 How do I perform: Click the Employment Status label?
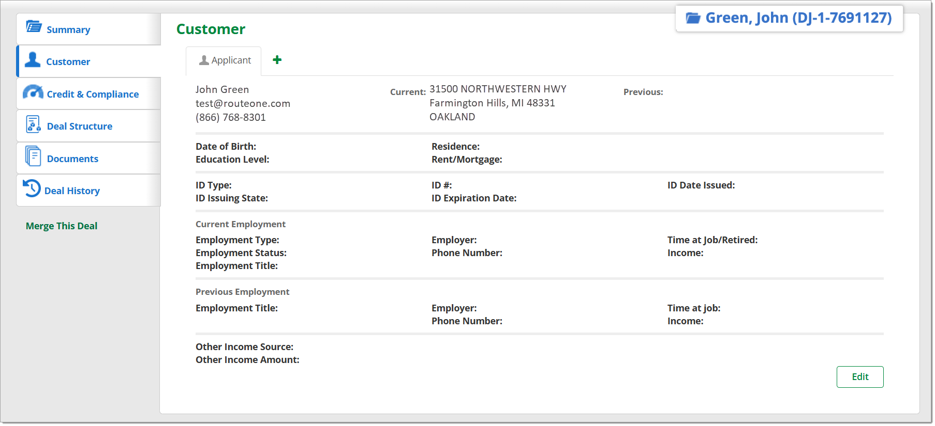click(241, 253)
